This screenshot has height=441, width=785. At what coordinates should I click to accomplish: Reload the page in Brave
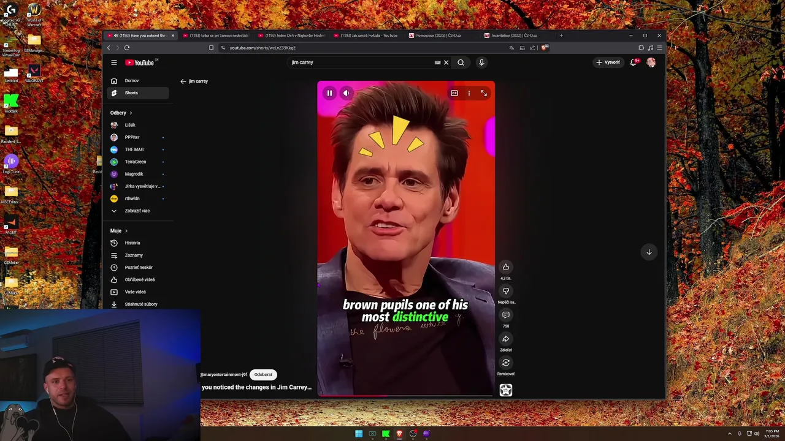(x=127, y=48)
